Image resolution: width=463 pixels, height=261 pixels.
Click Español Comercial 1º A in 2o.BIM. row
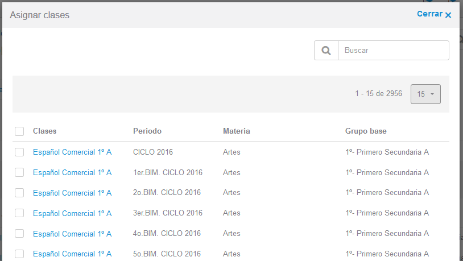[72, 193]
